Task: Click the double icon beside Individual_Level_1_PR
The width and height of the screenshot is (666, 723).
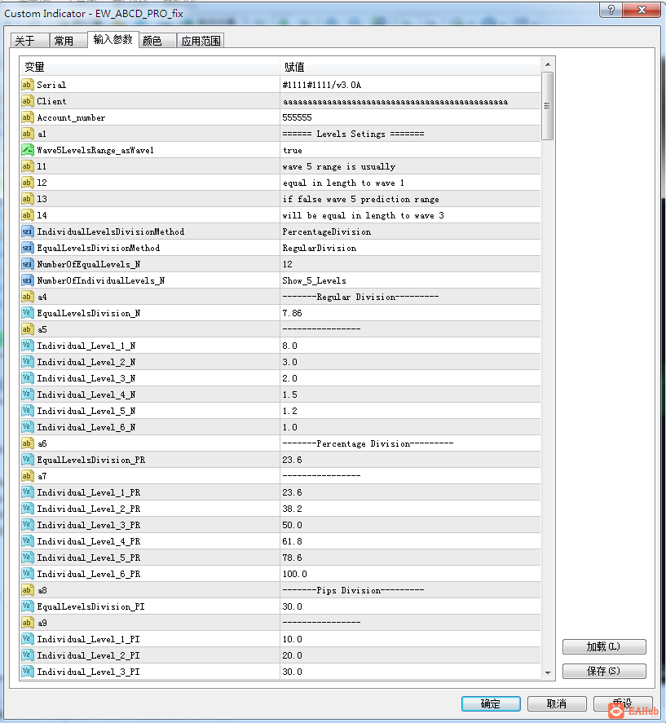Action: click(x=27, y=492)
